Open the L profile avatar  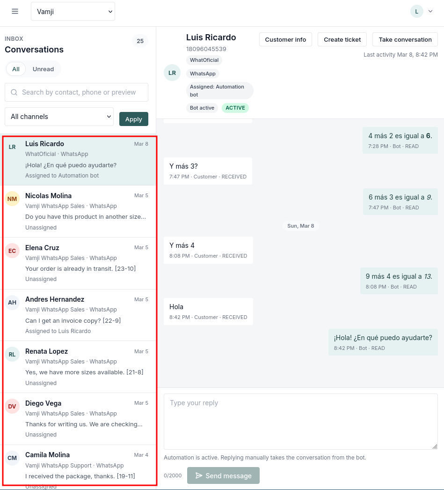click(x=416, y=11)
